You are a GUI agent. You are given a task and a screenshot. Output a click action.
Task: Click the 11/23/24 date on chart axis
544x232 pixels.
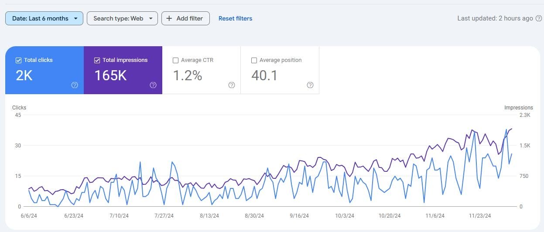tap(480, 216)
